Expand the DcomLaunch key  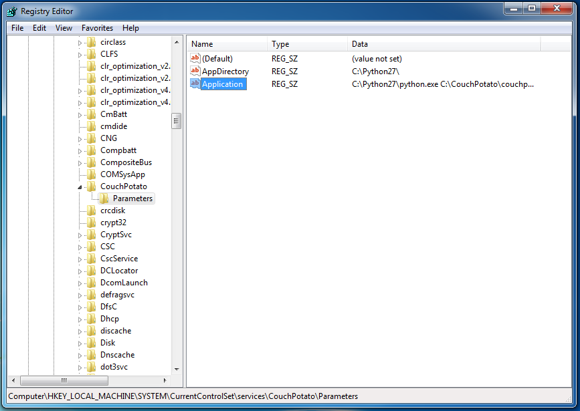pyautogui.click(x=80, y=283)
